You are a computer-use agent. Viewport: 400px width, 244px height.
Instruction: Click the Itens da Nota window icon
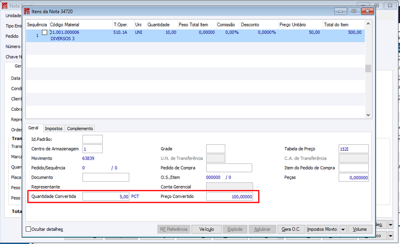coord(27,11)
